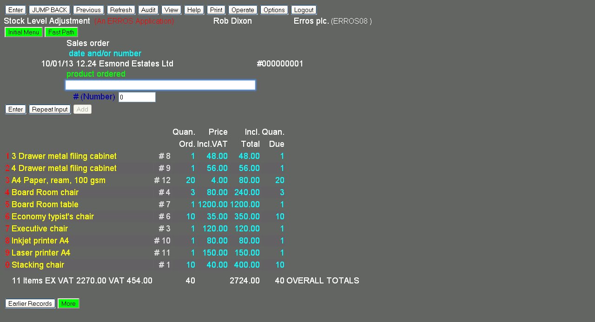
Task: Refresh the page using the Refresh button
Action: pyautogui.click(x=121, y=10)
